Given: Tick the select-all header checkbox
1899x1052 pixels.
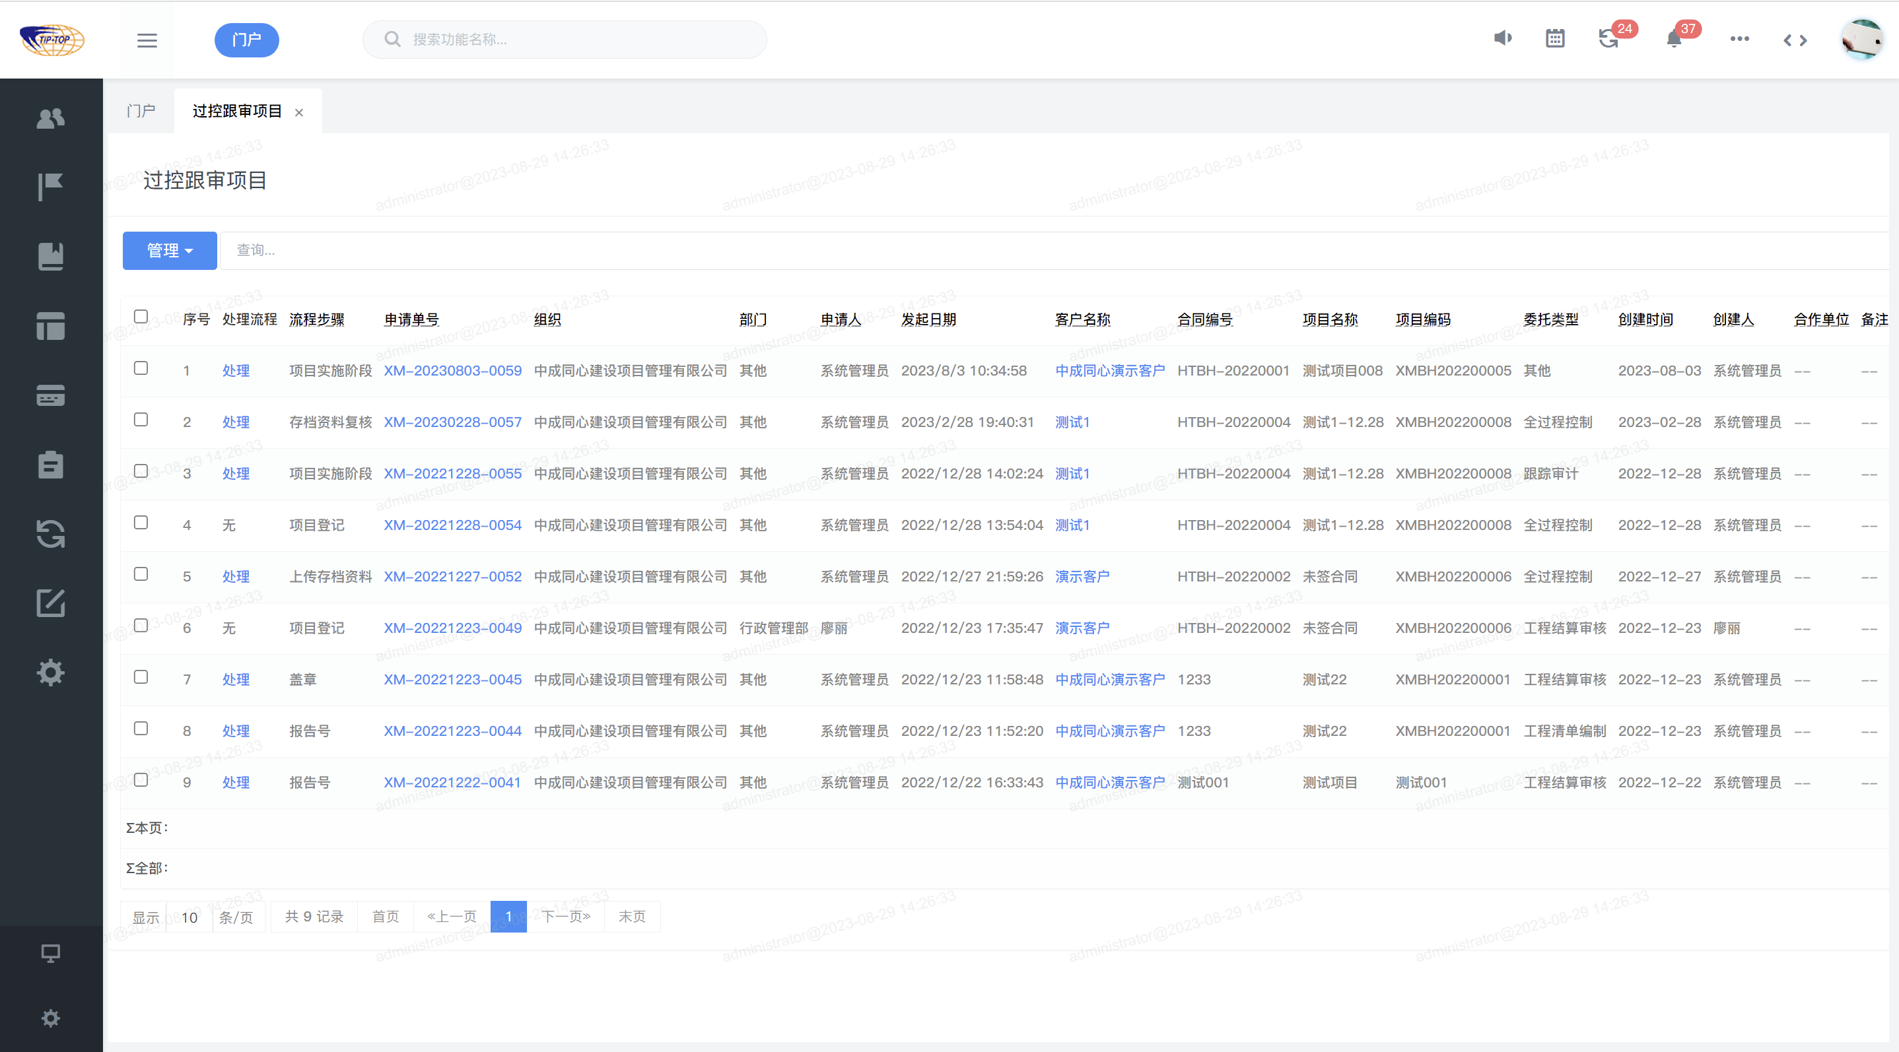Looking at the screenshot, I should [141, 317].
